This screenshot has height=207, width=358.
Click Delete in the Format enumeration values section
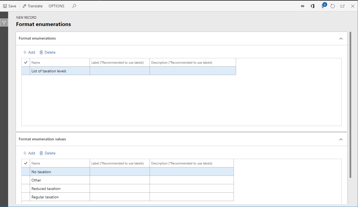tap(50, 153)
